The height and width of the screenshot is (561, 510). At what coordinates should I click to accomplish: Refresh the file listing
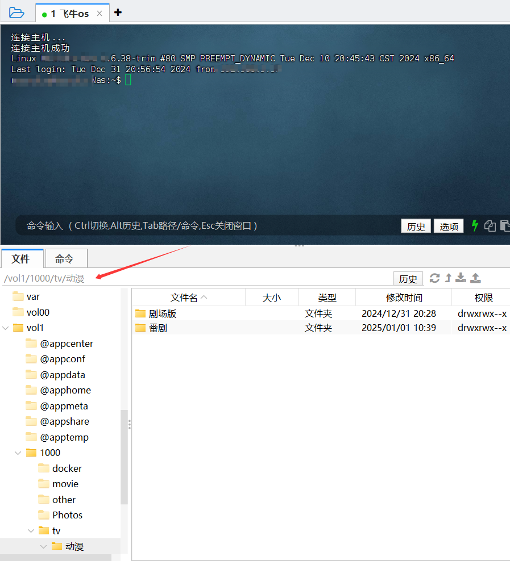coord(435,278)
